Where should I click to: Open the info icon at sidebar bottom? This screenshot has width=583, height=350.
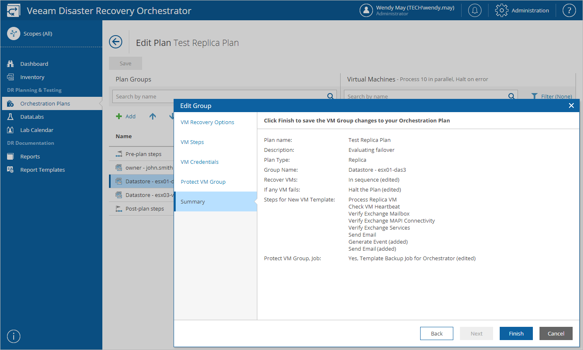point(14,336)
